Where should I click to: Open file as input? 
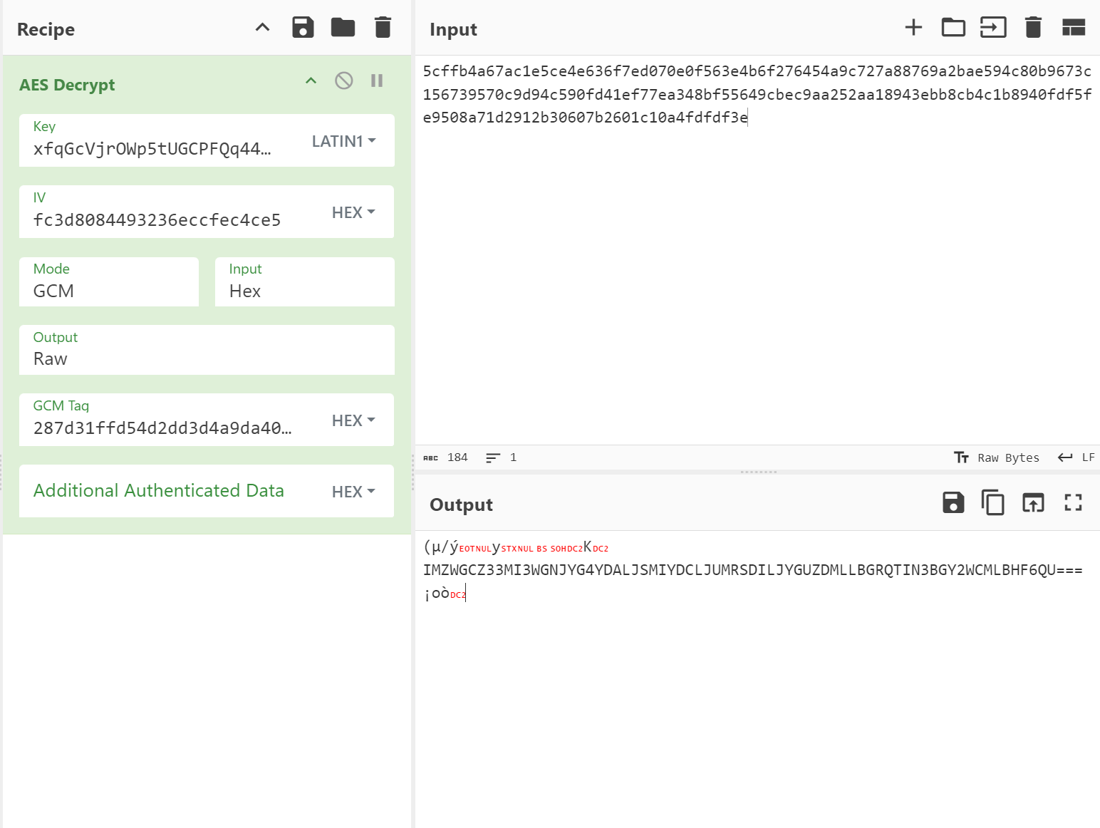993,28
